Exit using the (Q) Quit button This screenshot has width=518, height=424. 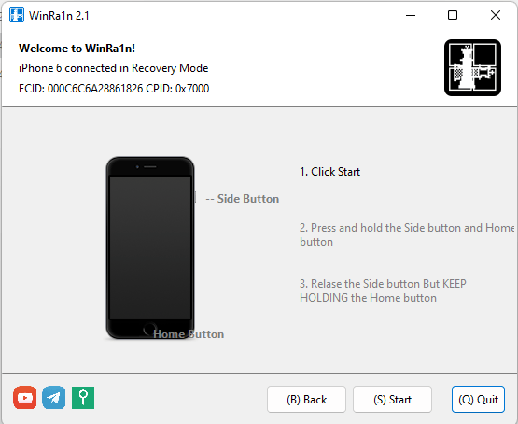point(478,399)
